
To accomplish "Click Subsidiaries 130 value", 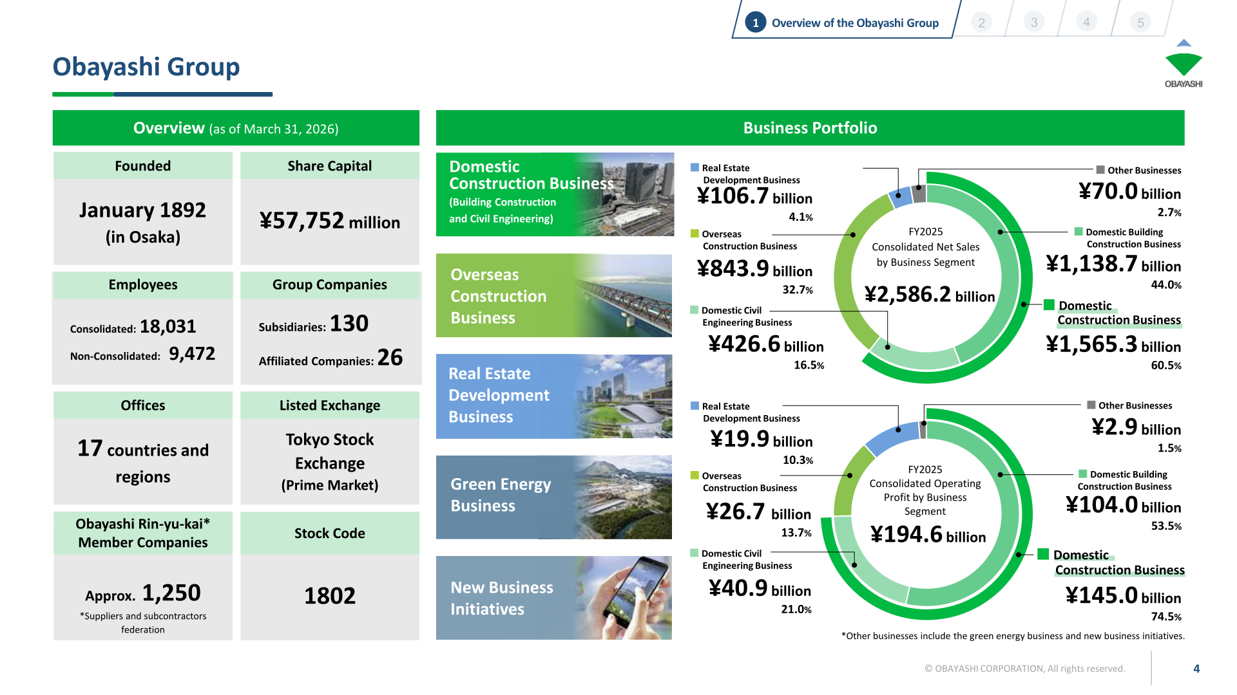I will tap(349, 323).
